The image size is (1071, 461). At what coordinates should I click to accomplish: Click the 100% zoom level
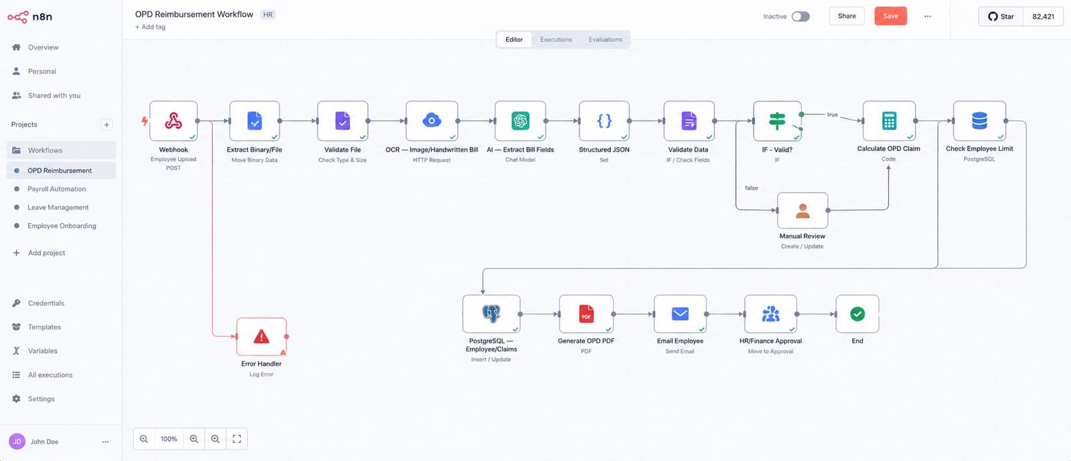point(169,439)
